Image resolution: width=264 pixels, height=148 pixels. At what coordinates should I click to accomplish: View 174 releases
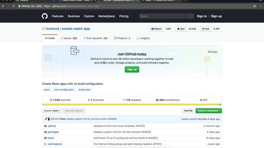click(x=132, y=100)
